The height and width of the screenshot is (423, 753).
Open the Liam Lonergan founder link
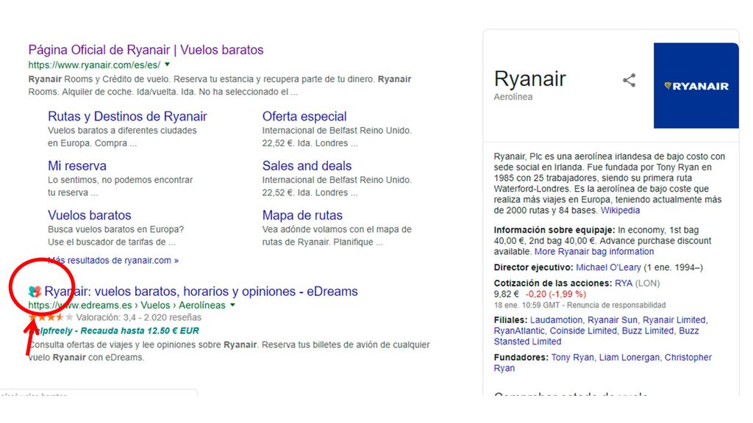[x=629, y=358]
